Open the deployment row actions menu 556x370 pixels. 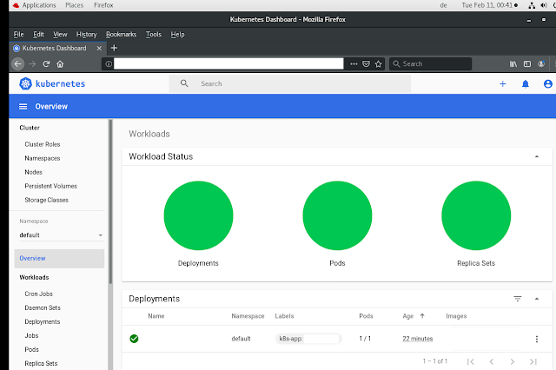(x=537, y=339)
